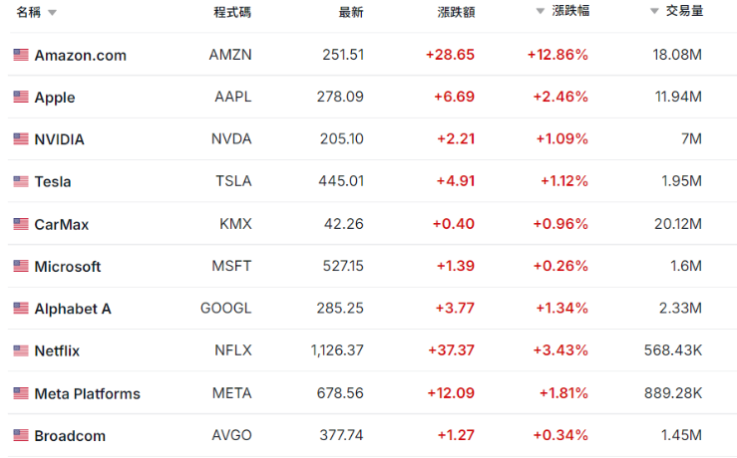Click the US flag icon beside Microsoft
Viewport: 737px width, 458px height.
(21, 266)
